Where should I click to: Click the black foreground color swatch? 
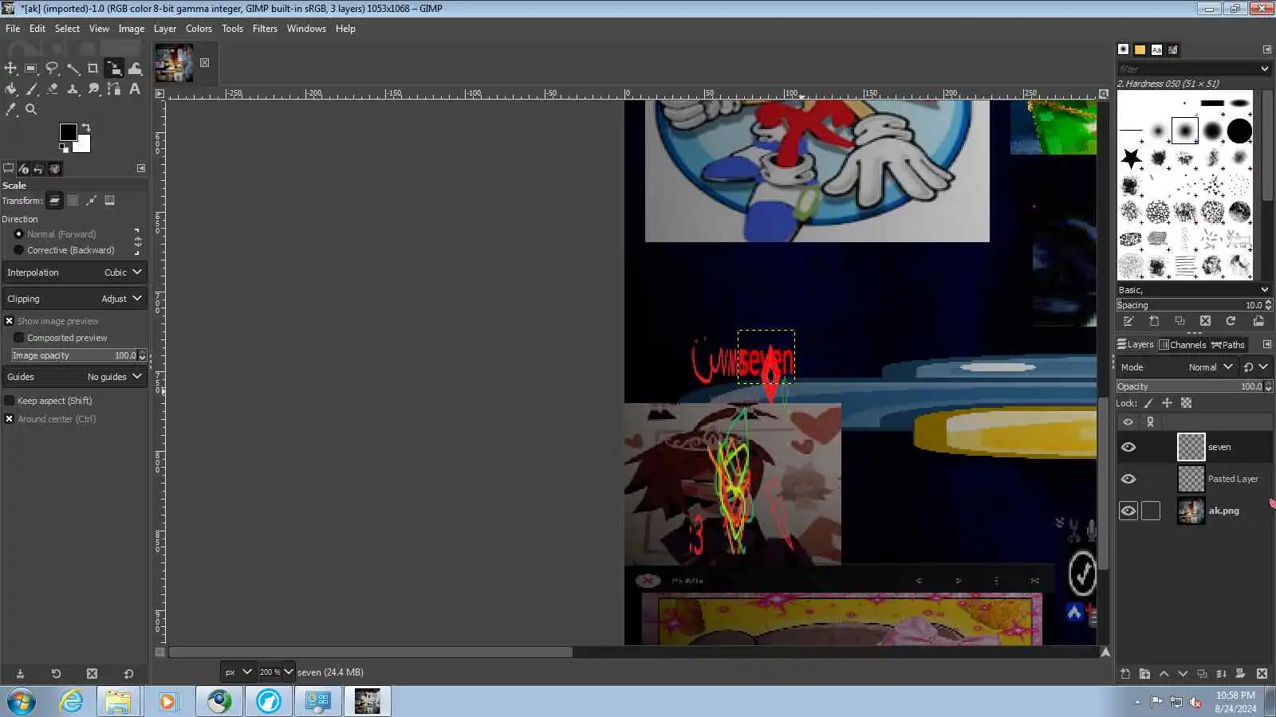tap(68, 131)
